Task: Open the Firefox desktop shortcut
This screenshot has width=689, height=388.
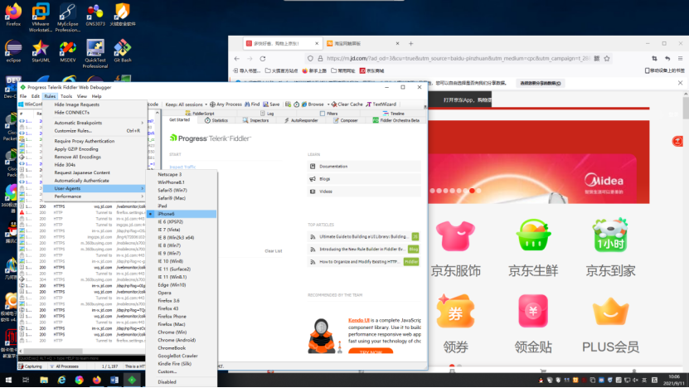Action: coord(13,15)
